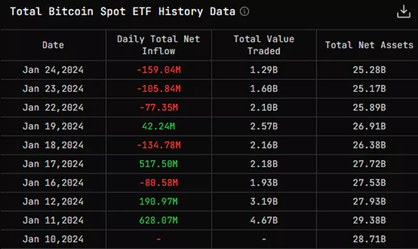418x249 pixels.
Task: Select the Jan 10,2024 date cell
Action: [53, 239]
